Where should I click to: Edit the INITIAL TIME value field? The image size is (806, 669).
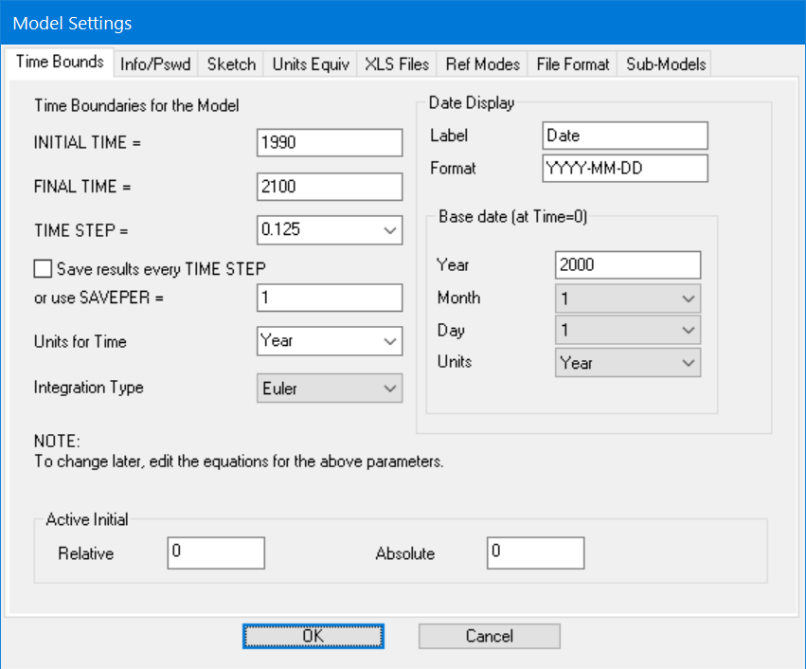329,142
